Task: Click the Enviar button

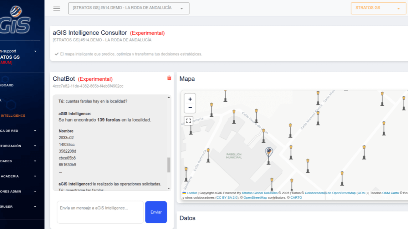Action: (x=156, y=212)
